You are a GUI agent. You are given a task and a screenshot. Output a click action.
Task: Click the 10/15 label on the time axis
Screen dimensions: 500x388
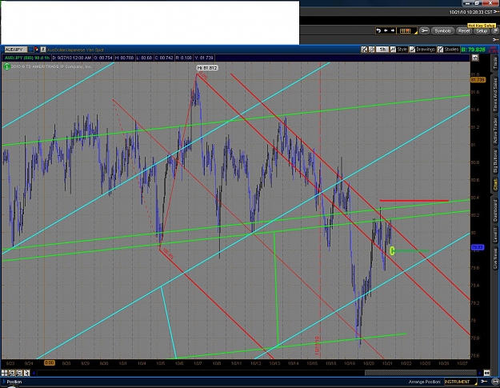pos(312,363)
